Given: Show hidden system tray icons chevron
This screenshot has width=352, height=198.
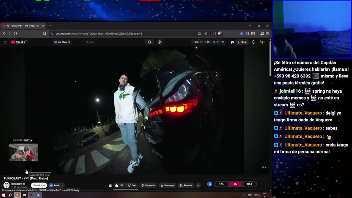Looking at the screenshot, I should [244, 195].
